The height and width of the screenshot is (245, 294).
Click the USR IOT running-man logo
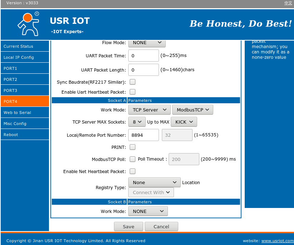[x=29, y=24]
